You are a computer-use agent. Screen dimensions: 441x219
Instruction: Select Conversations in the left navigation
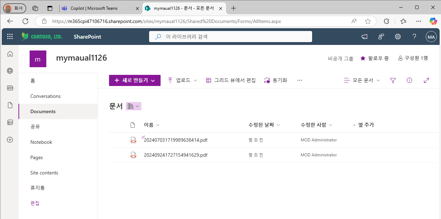point(45,96)
